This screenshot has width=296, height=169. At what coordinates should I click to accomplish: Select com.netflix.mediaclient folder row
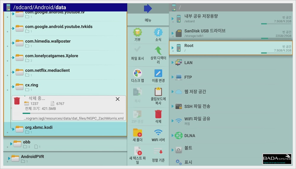click(x=65, y=72)
